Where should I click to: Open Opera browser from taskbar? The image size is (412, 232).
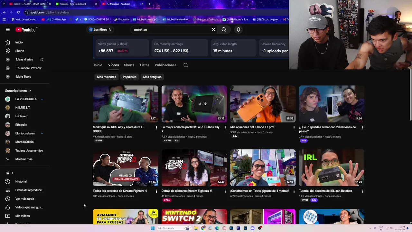click(224, 228)
